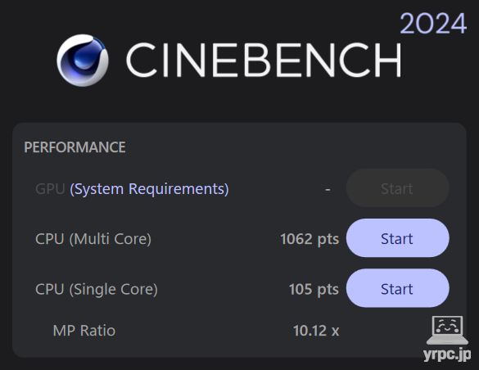This screenshot has height=370, width=479.
Task: Click the CINEBENCH title text
Action: [x=264, y=60]
